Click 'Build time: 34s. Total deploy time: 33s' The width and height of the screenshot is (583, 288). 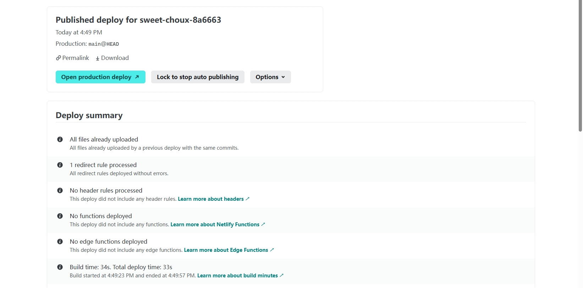[x=121, y=267]
